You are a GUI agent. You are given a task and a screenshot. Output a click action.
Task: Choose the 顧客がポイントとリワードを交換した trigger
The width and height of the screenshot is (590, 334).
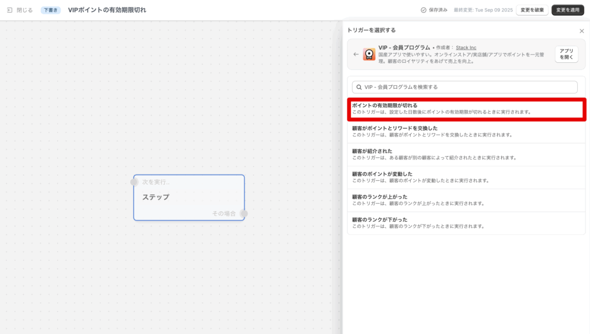(x=467, y=131)
